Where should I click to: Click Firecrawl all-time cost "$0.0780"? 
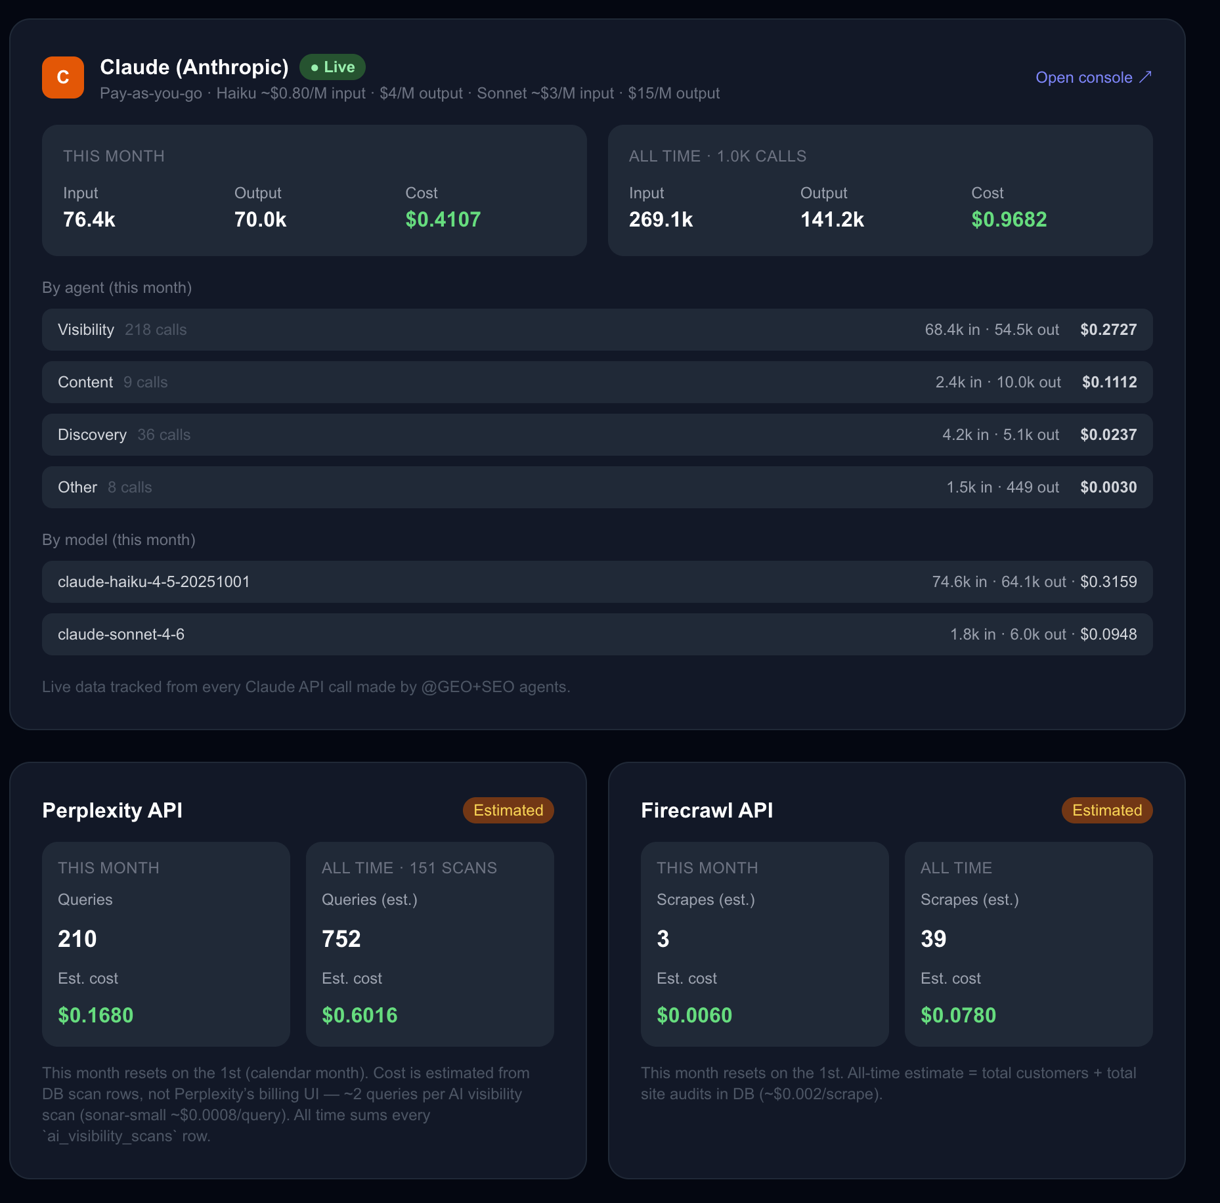pyautogui.click(x=959, y=1015)
